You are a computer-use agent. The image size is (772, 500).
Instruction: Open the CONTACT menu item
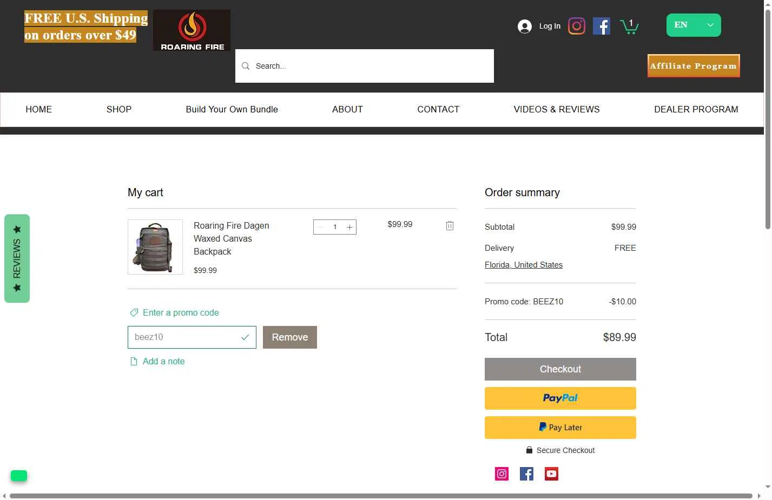tap(438, 109)
